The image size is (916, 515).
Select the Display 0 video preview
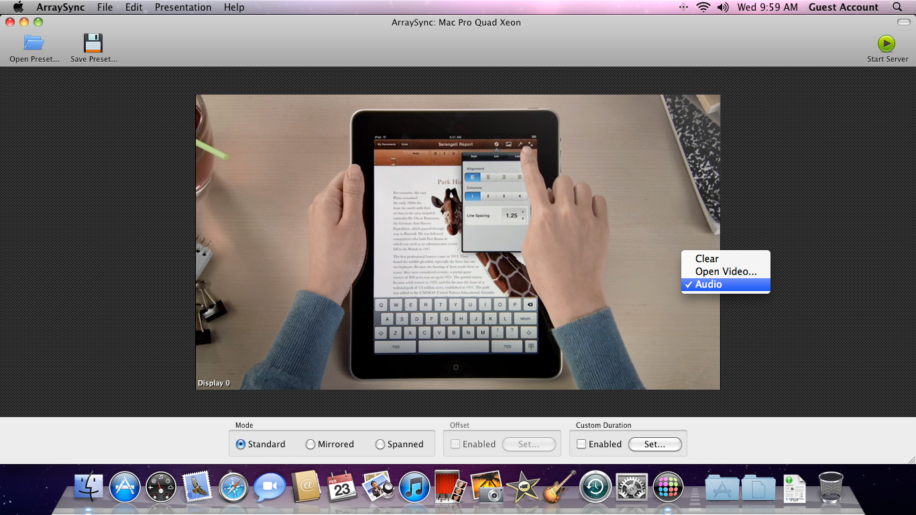coord(457,242)
